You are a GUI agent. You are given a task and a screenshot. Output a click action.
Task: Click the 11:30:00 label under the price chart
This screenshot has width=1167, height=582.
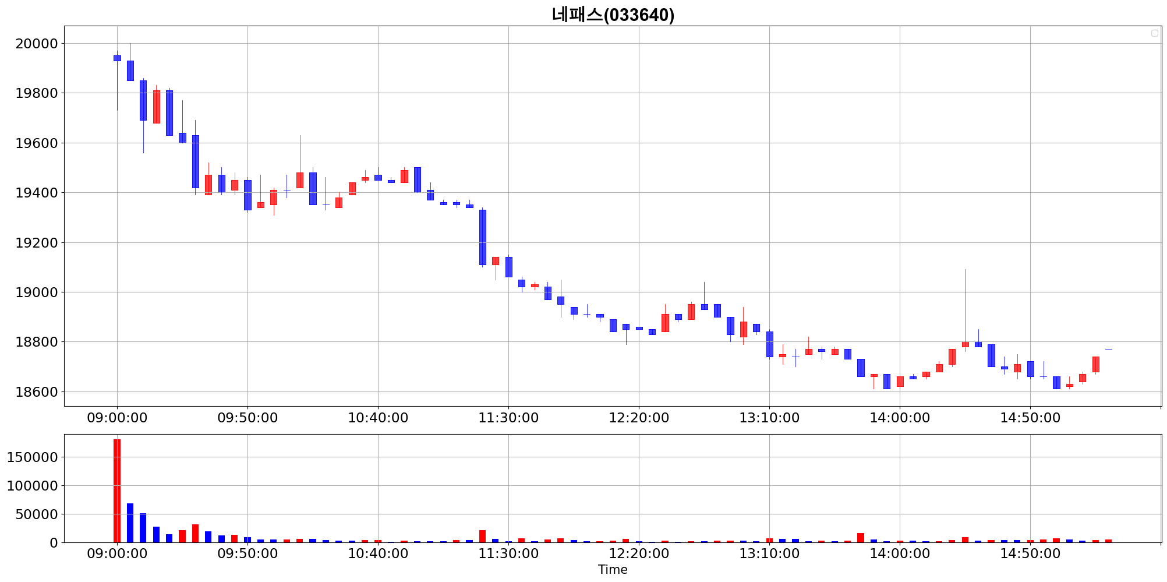click(508, 418)
